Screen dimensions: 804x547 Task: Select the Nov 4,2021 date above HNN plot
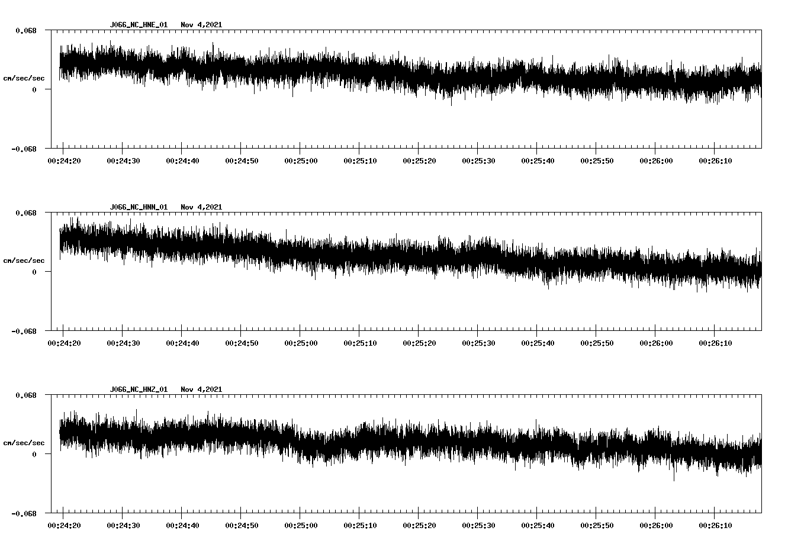(x=201, y=207)
